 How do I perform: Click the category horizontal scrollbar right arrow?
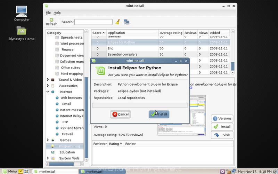(82, 164)
